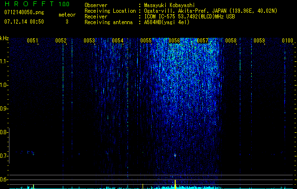Image resolution: width=297 pixels, height=189 pixels.
Task: Click time marker 0100
Action: (x=288, y=41)
